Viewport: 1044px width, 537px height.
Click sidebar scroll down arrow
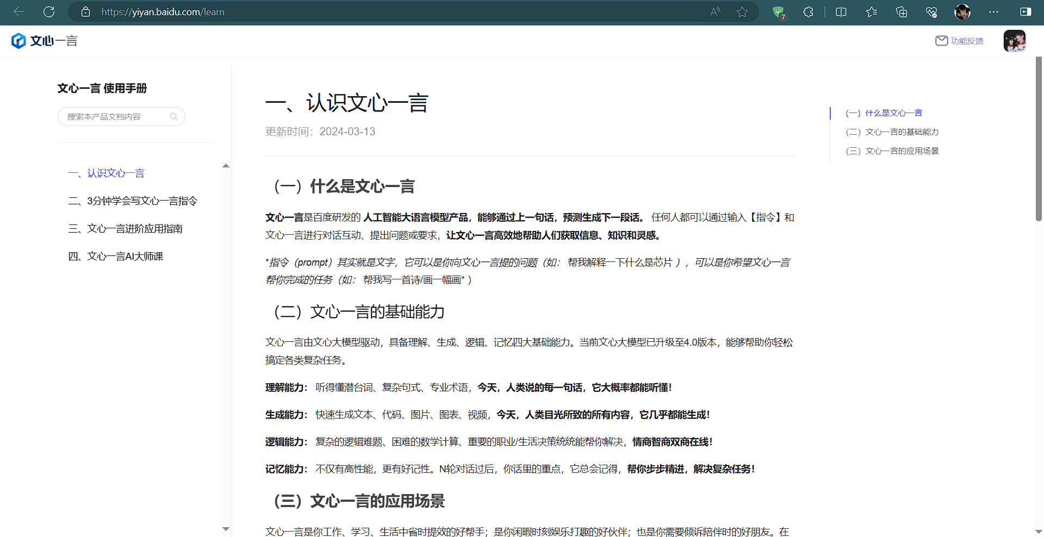226,529
